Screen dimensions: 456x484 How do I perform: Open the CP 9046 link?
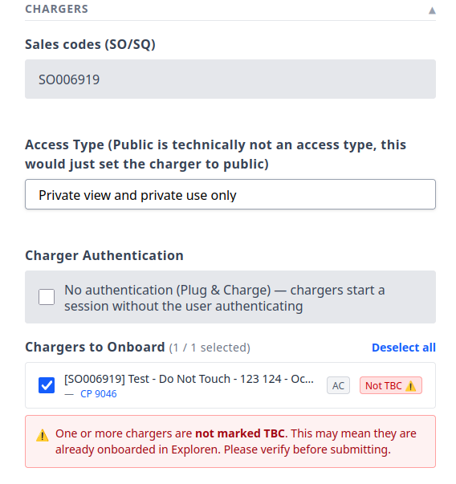pyautogui.click(x=99, y=394)
